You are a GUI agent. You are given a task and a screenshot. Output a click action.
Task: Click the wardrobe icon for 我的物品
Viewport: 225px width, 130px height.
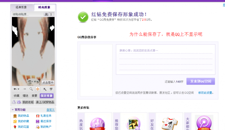point(15,116)
